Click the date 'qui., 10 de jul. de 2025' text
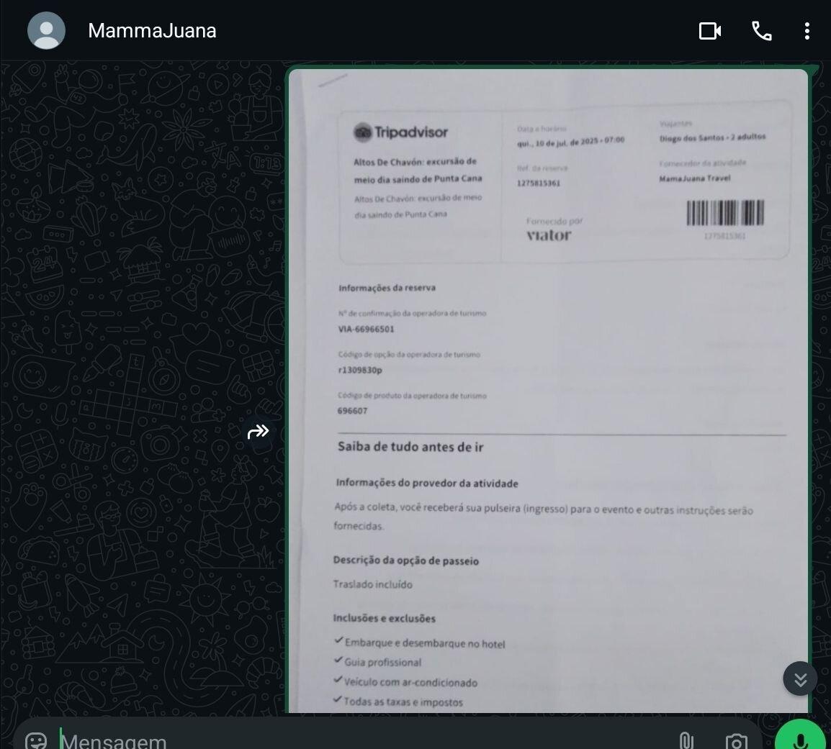 pos(558,142)
